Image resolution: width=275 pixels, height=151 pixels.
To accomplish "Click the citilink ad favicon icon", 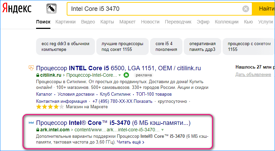I will tap(31, 68).
